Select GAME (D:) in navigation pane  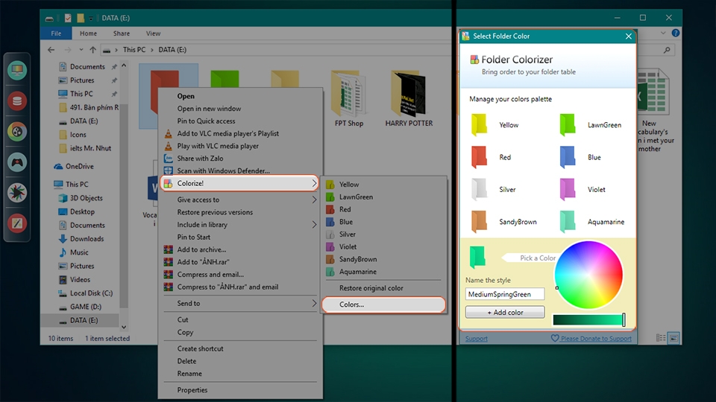click(x=80, y=307)
